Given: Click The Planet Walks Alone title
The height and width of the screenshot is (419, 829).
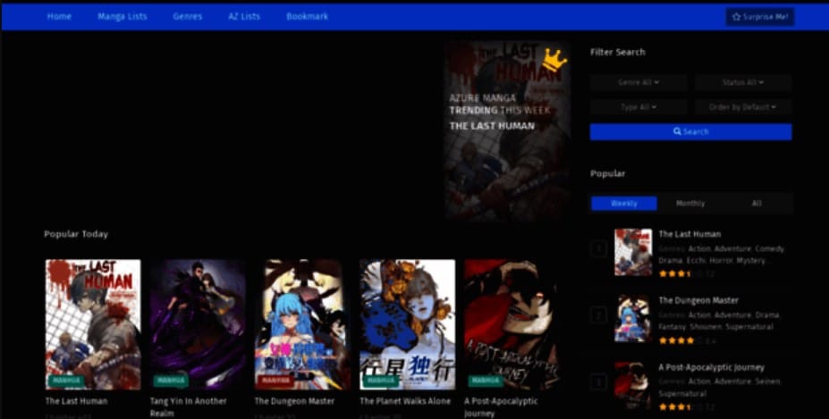Looking at the screenshot, I should click(405, 401).
